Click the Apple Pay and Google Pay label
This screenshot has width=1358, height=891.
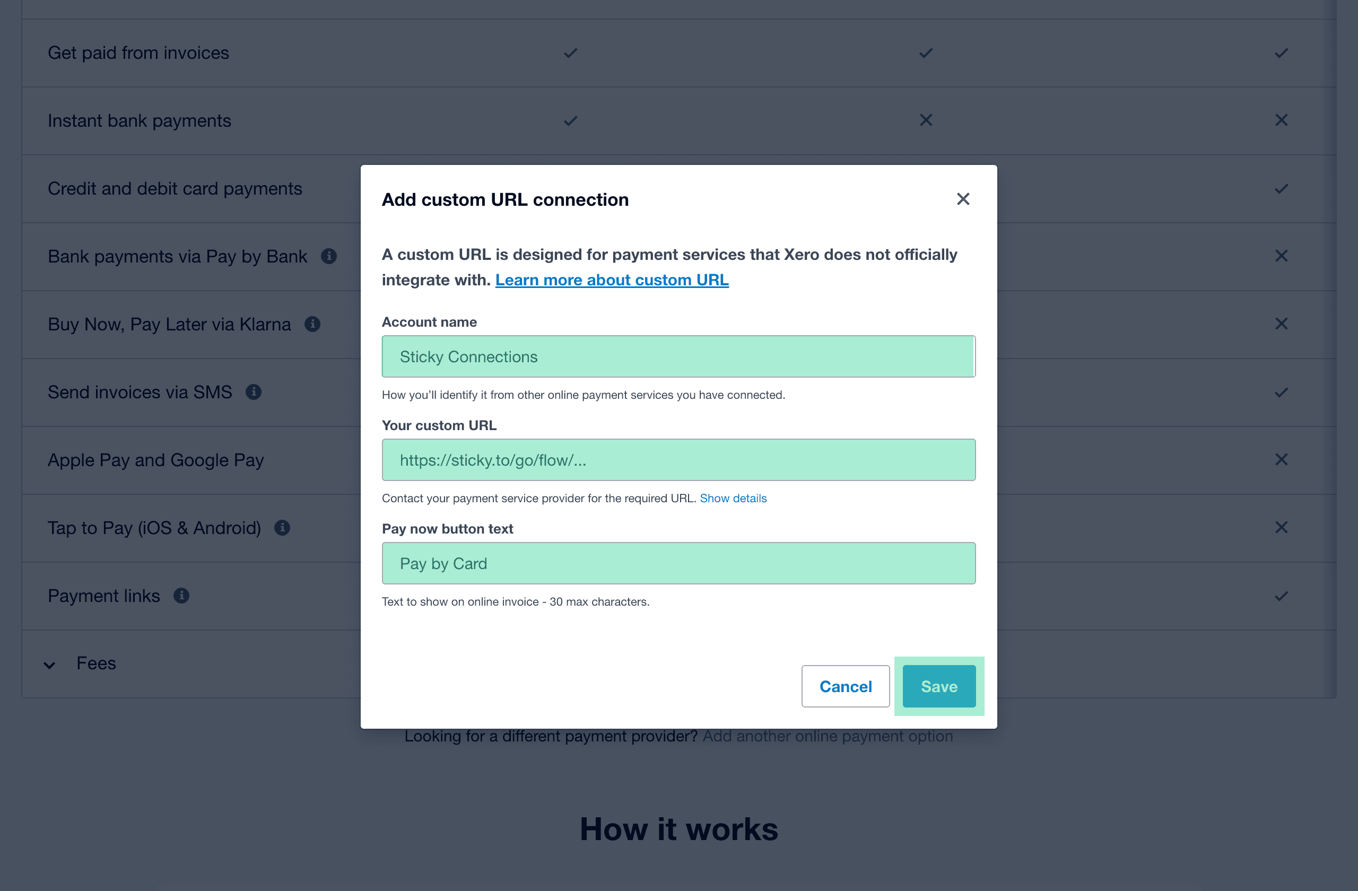[x=155, y=460]
